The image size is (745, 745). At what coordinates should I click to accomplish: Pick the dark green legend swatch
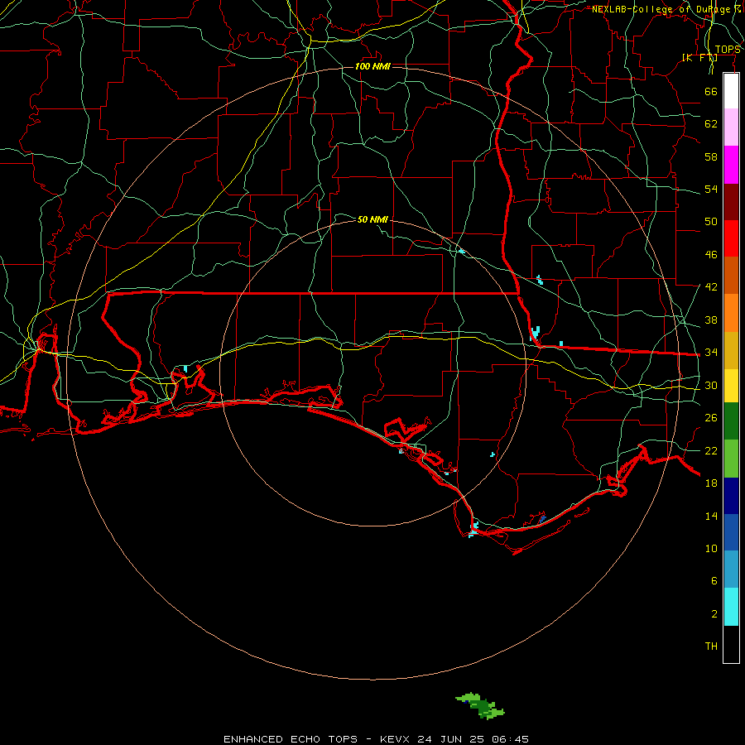(x=731, y=421)
